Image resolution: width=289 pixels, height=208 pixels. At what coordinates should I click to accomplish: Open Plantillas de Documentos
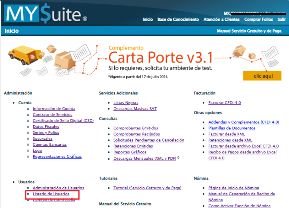(232, 128)
